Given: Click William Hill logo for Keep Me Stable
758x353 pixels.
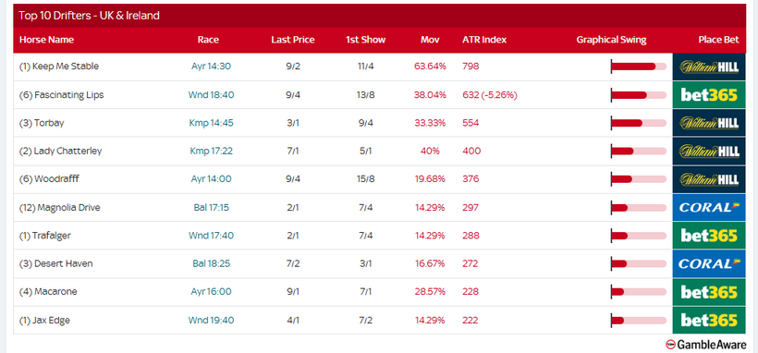Looking at the screenshot, I should (709, 67).
